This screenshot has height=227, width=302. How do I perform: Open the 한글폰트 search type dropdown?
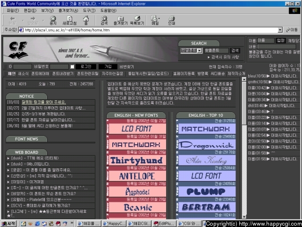[200, 51]
